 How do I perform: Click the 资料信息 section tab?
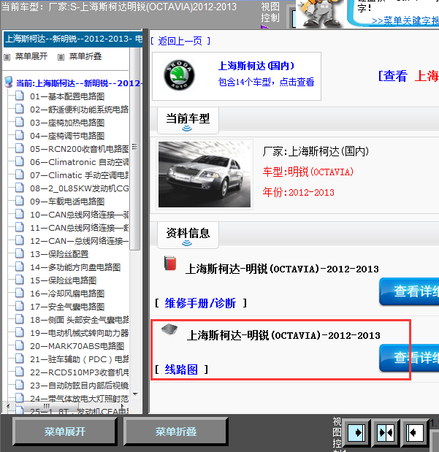(188, 235)
